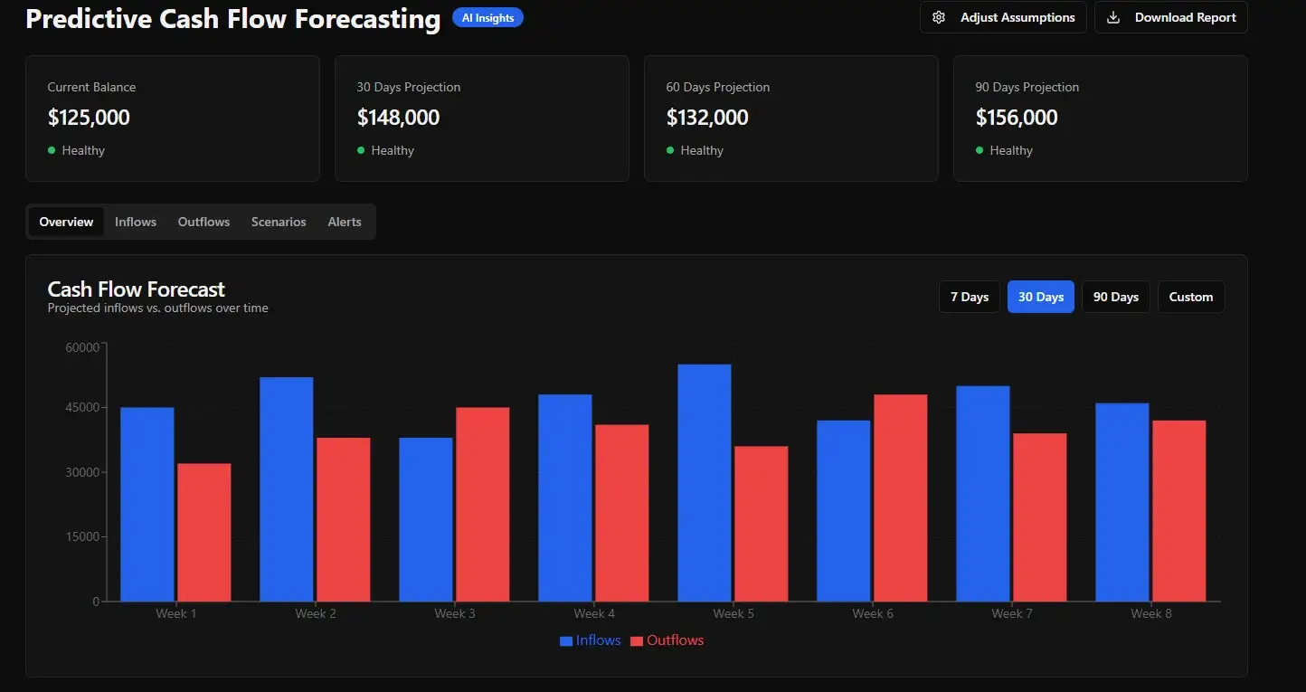Select the 30 Days range button
This screenshot has width=1306, height=692.
(x=1041, y=297)
